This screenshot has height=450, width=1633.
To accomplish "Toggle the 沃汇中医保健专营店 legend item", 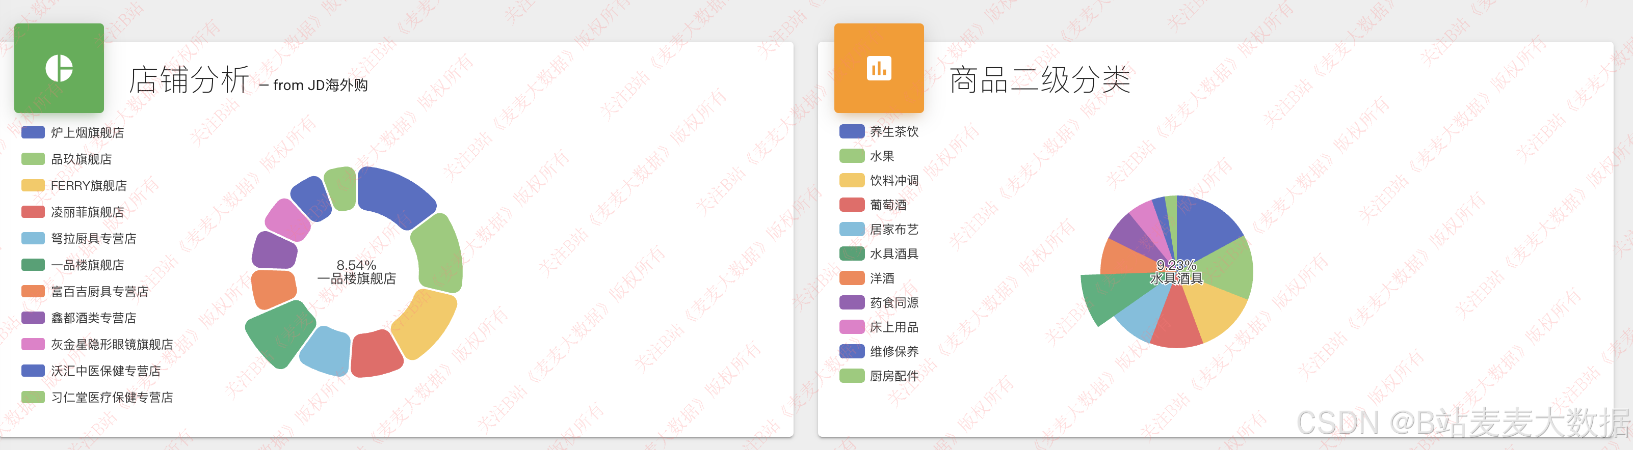I will click(91, 371).
